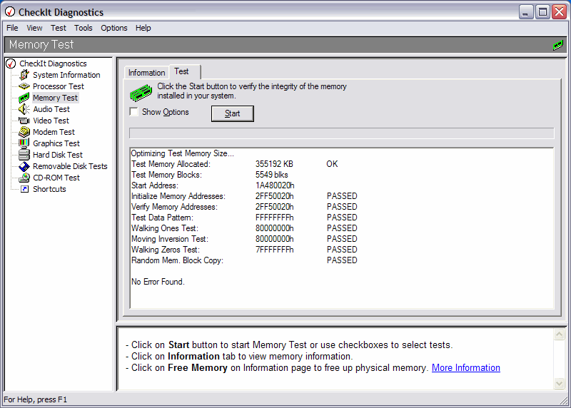The height and width of the screenshot is (408, 571).
Task: Click the Start Address value '1A480020h'
Action: 275,185
